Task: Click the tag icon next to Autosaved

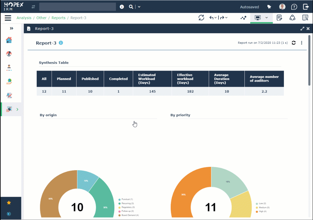Action: (269, 7)
